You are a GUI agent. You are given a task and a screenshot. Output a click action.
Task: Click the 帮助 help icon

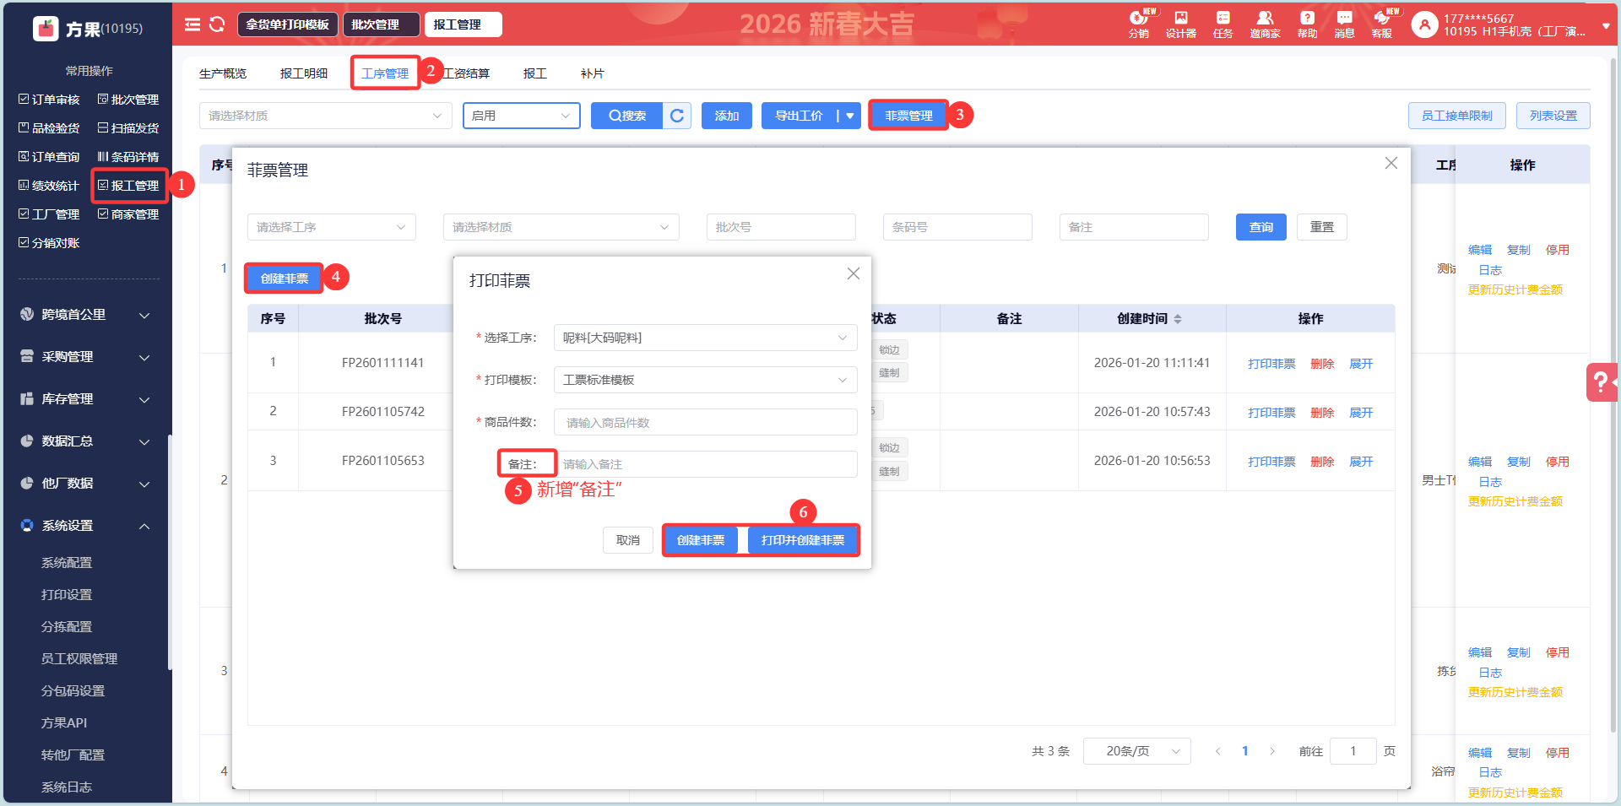(x=1307, y=24)
